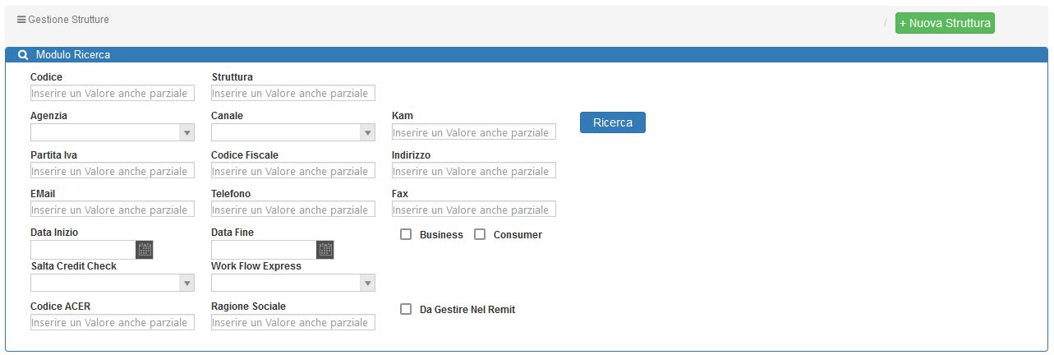The height and width of the screenshot is (355, 1054).
Task: Open the Data Inizio calendar picker
Action: [145, 250]
